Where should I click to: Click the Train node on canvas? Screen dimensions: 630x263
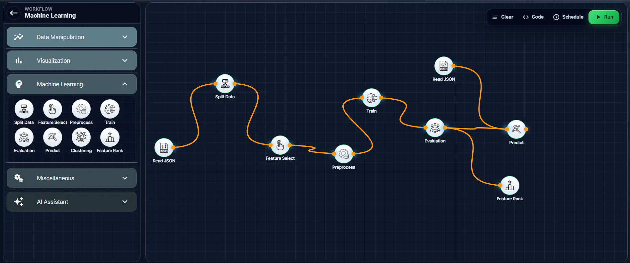pos(372,98)
